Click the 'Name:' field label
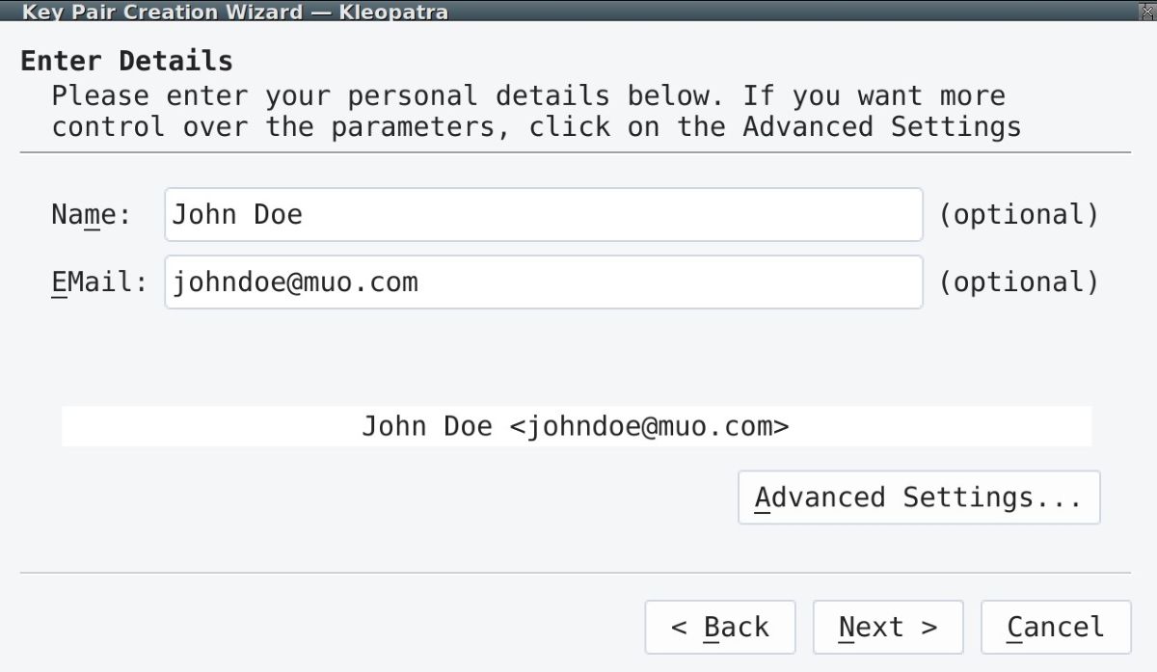1157x672 pixels. point(91,214)
